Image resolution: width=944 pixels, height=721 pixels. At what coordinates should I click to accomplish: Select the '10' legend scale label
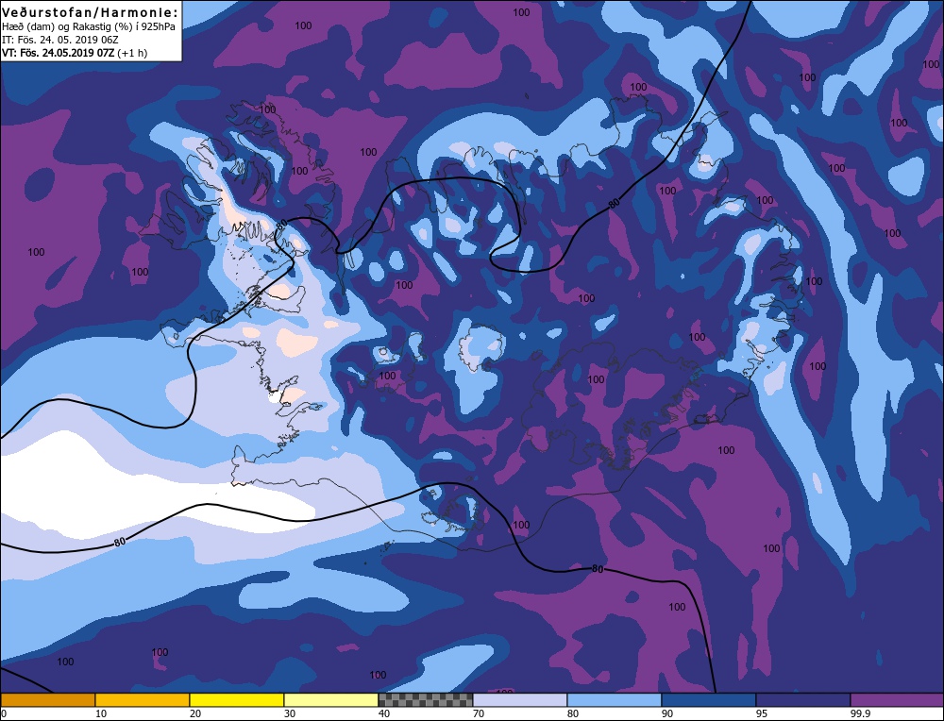[x=101, y=713]
